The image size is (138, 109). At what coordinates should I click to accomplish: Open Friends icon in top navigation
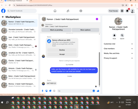pyautogui.click(x=68, y=11)
